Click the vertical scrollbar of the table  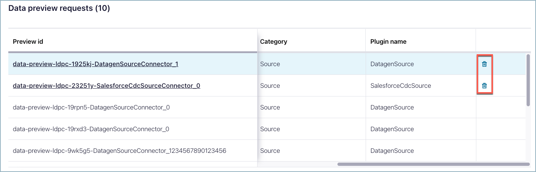[528, 79]
